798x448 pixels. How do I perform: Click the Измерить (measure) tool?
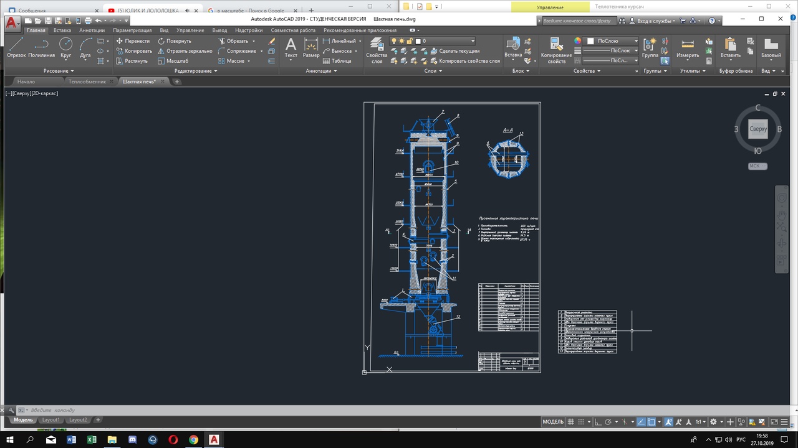click(688, 47)
